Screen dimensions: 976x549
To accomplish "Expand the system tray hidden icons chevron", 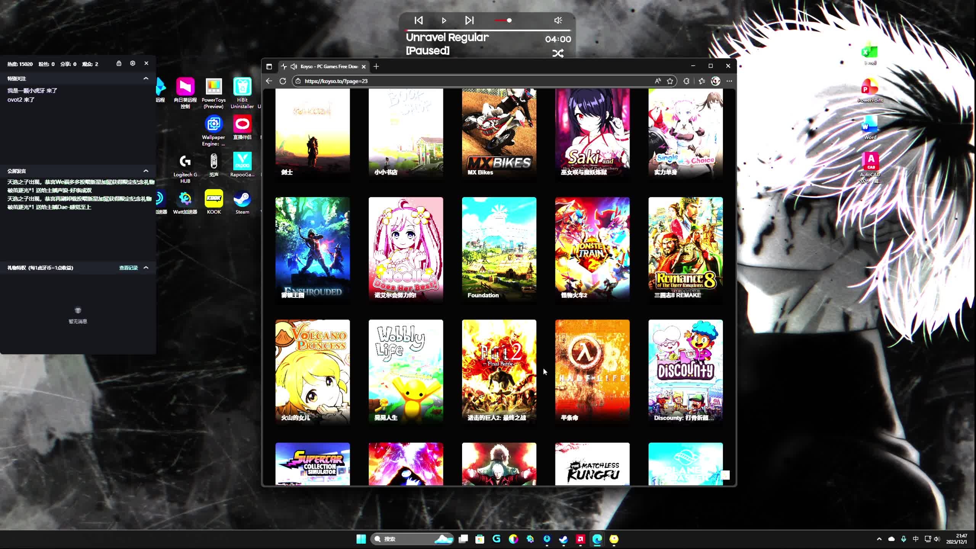I will point(879,539).
